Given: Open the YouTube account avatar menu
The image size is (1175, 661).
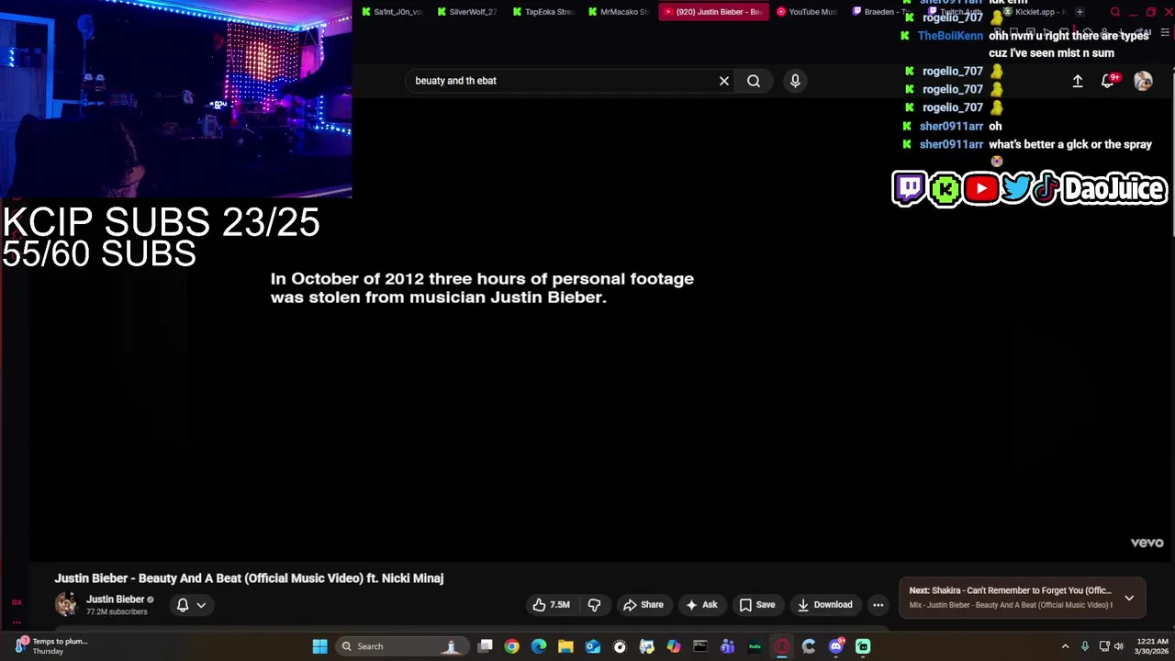Looking at the screenshot, I should [1143, 81].
